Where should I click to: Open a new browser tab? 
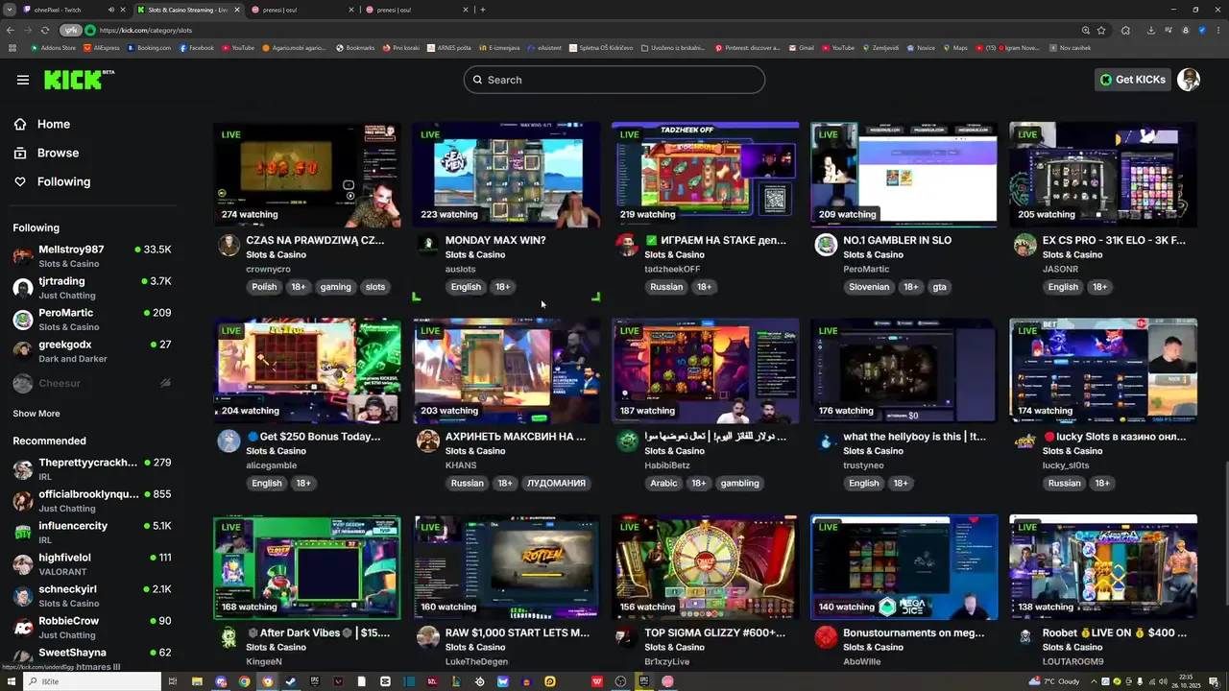pos(482,10)
